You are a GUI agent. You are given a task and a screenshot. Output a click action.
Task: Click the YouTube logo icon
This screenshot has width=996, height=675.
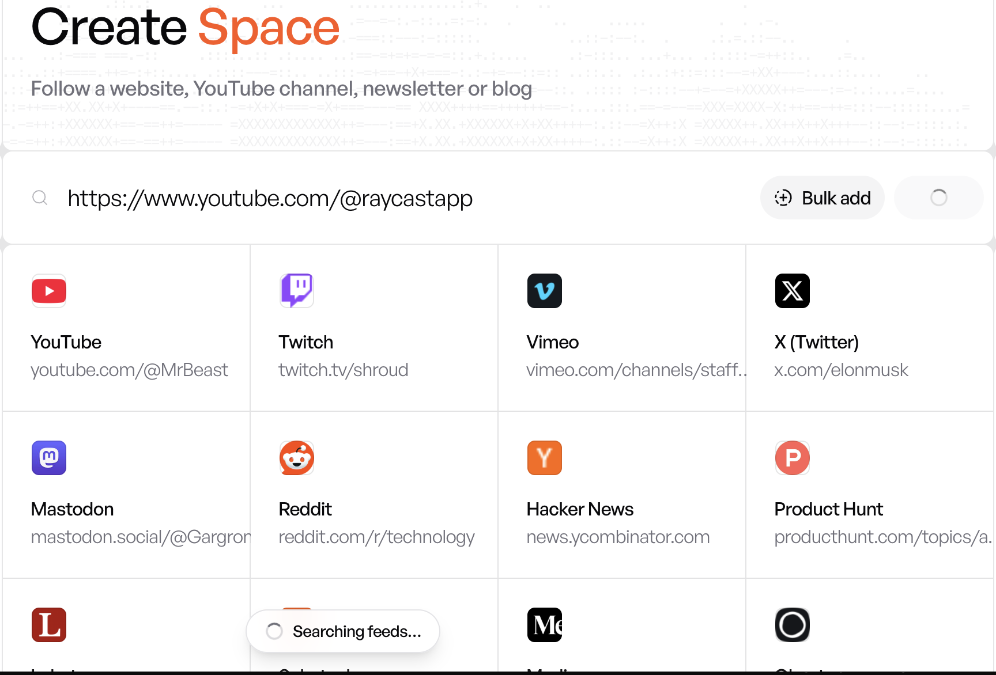[x=49, y=291]
